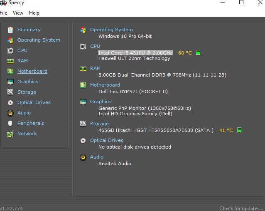Image resolution: width=265 pixels, height=211 pixels.
Task: Click the RAM heading link in summary
Action: (95, 68)
